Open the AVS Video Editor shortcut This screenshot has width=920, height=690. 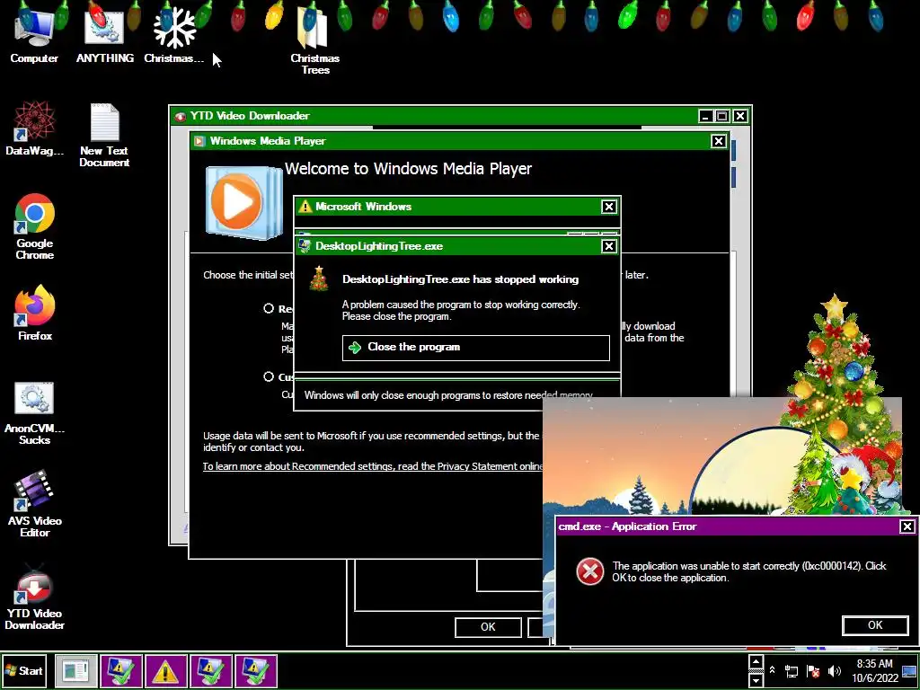pos(35,505)
